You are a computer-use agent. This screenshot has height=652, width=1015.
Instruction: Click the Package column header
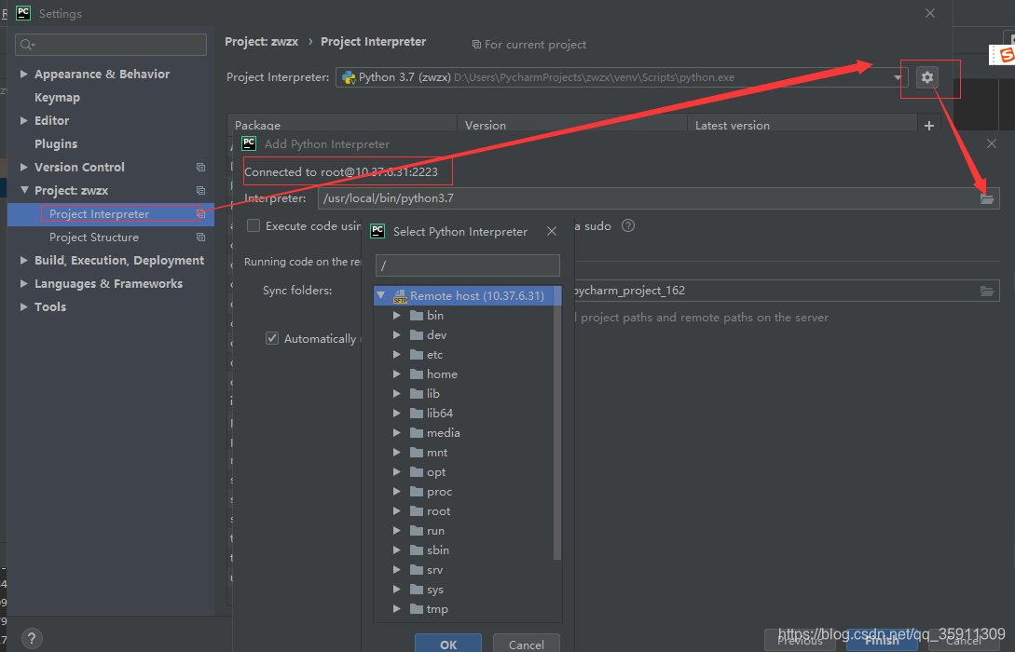342,126
